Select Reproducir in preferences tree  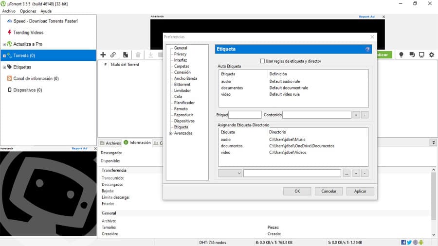pos(183,115)
